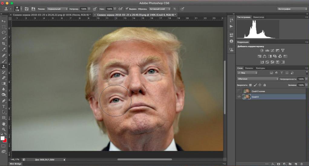Select the Path Selection tool
Screen dimensions: 309x166
click(4, 112)
